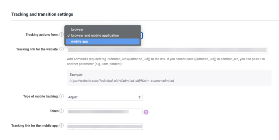This screenshot has width=279, height=140.
Task: Click the arrows on the Adjust select box
Action: tap(140, 97)
